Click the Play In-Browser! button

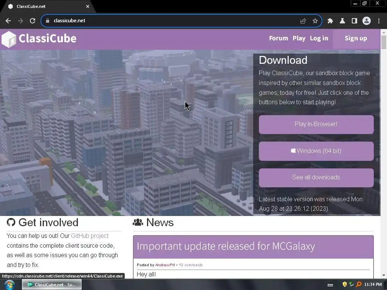316,125
